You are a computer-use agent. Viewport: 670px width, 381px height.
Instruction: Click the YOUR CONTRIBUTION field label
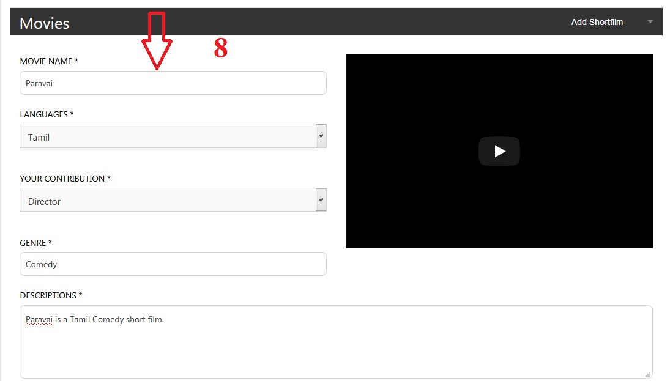click(65, 179)
